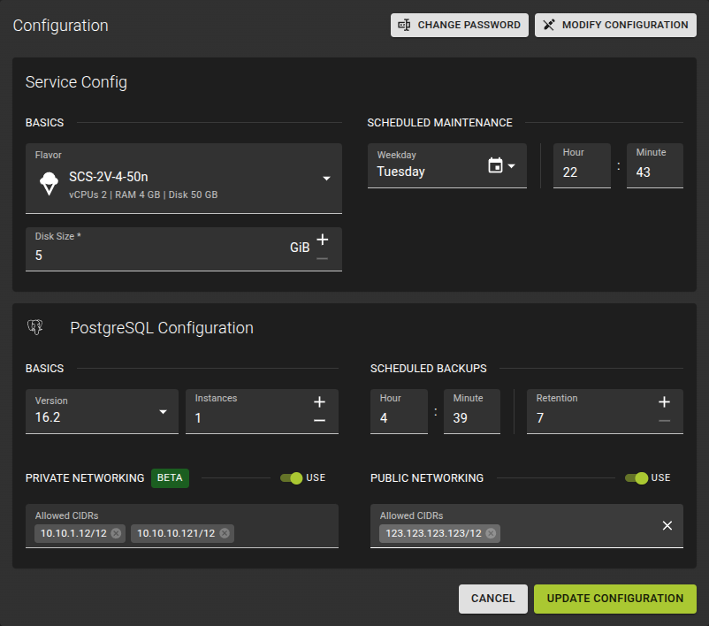Screen dimensions: 709x626
Task: Decrease Retention with minus icon
Action: coord(664,421)
